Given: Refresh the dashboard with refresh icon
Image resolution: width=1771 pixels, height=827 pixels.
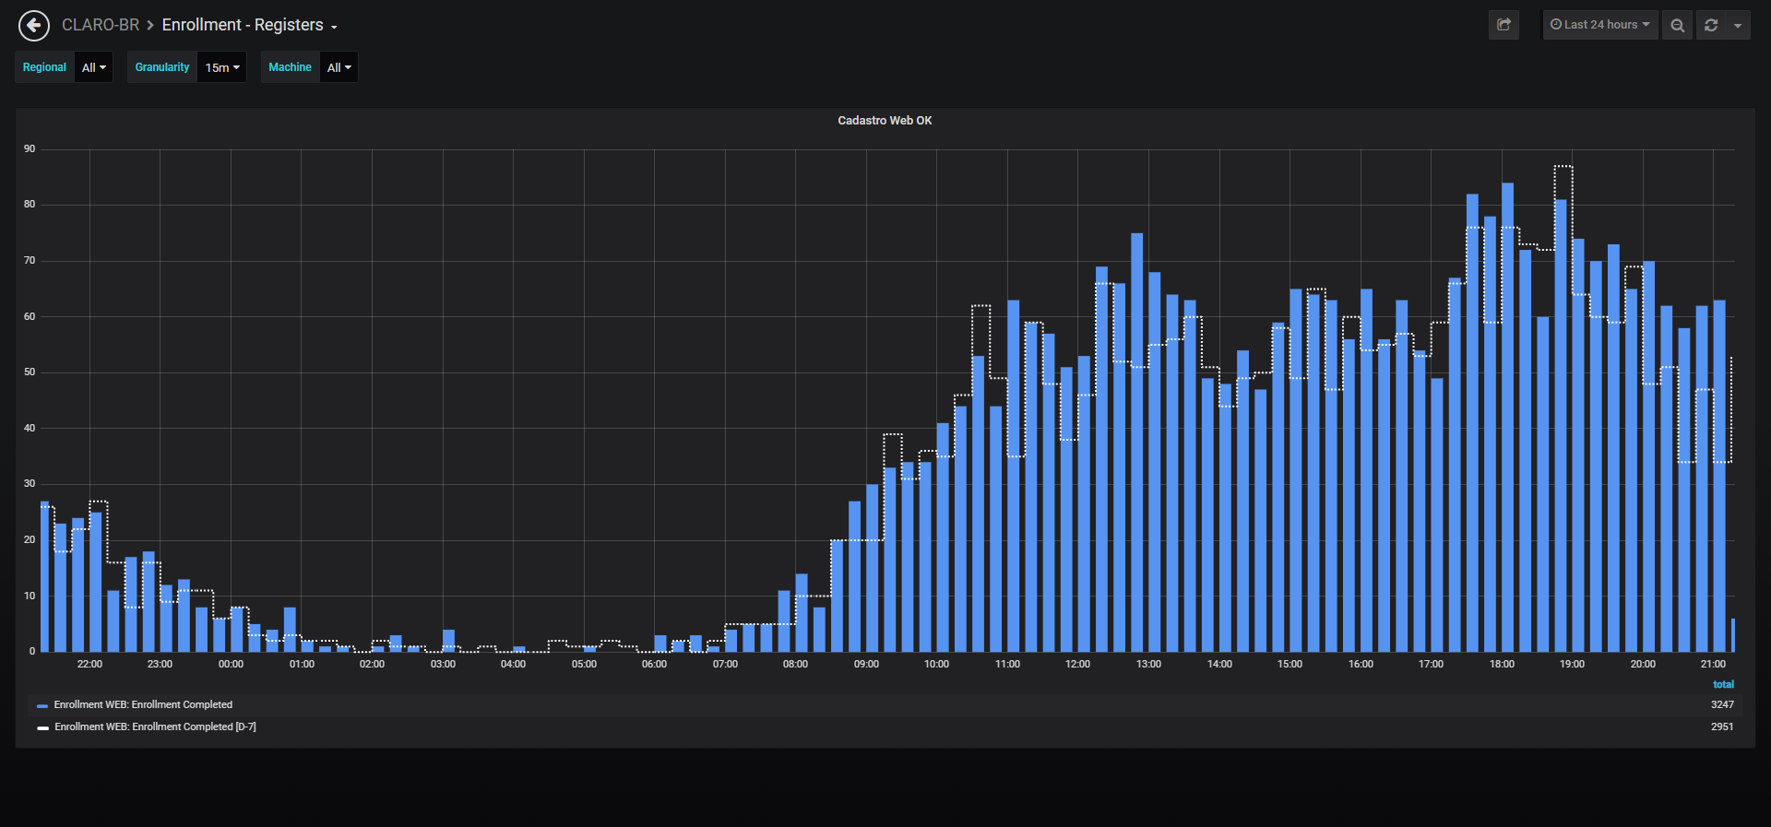Looking at the screenshot, I should pos(1711,25).
